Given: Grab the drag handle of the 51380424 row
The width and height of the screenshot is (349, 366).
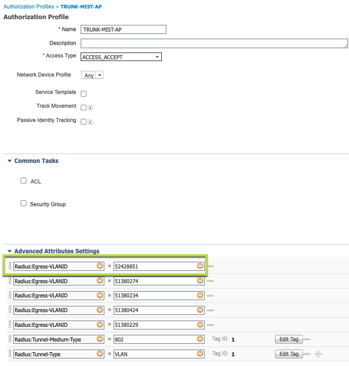Looking at the screenshot, I should [x=10, y=310].
